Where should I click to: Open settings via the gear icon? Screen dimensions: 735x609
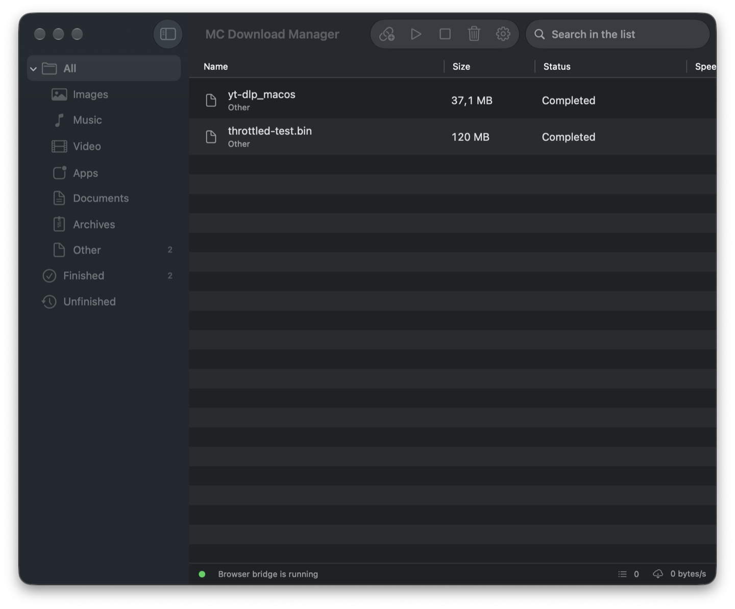503,34
